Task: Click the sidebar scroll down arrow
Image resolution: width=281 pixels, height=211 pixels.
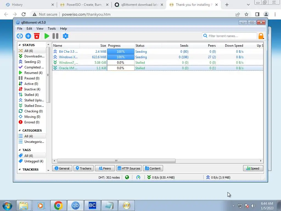Action: (48, 170)
